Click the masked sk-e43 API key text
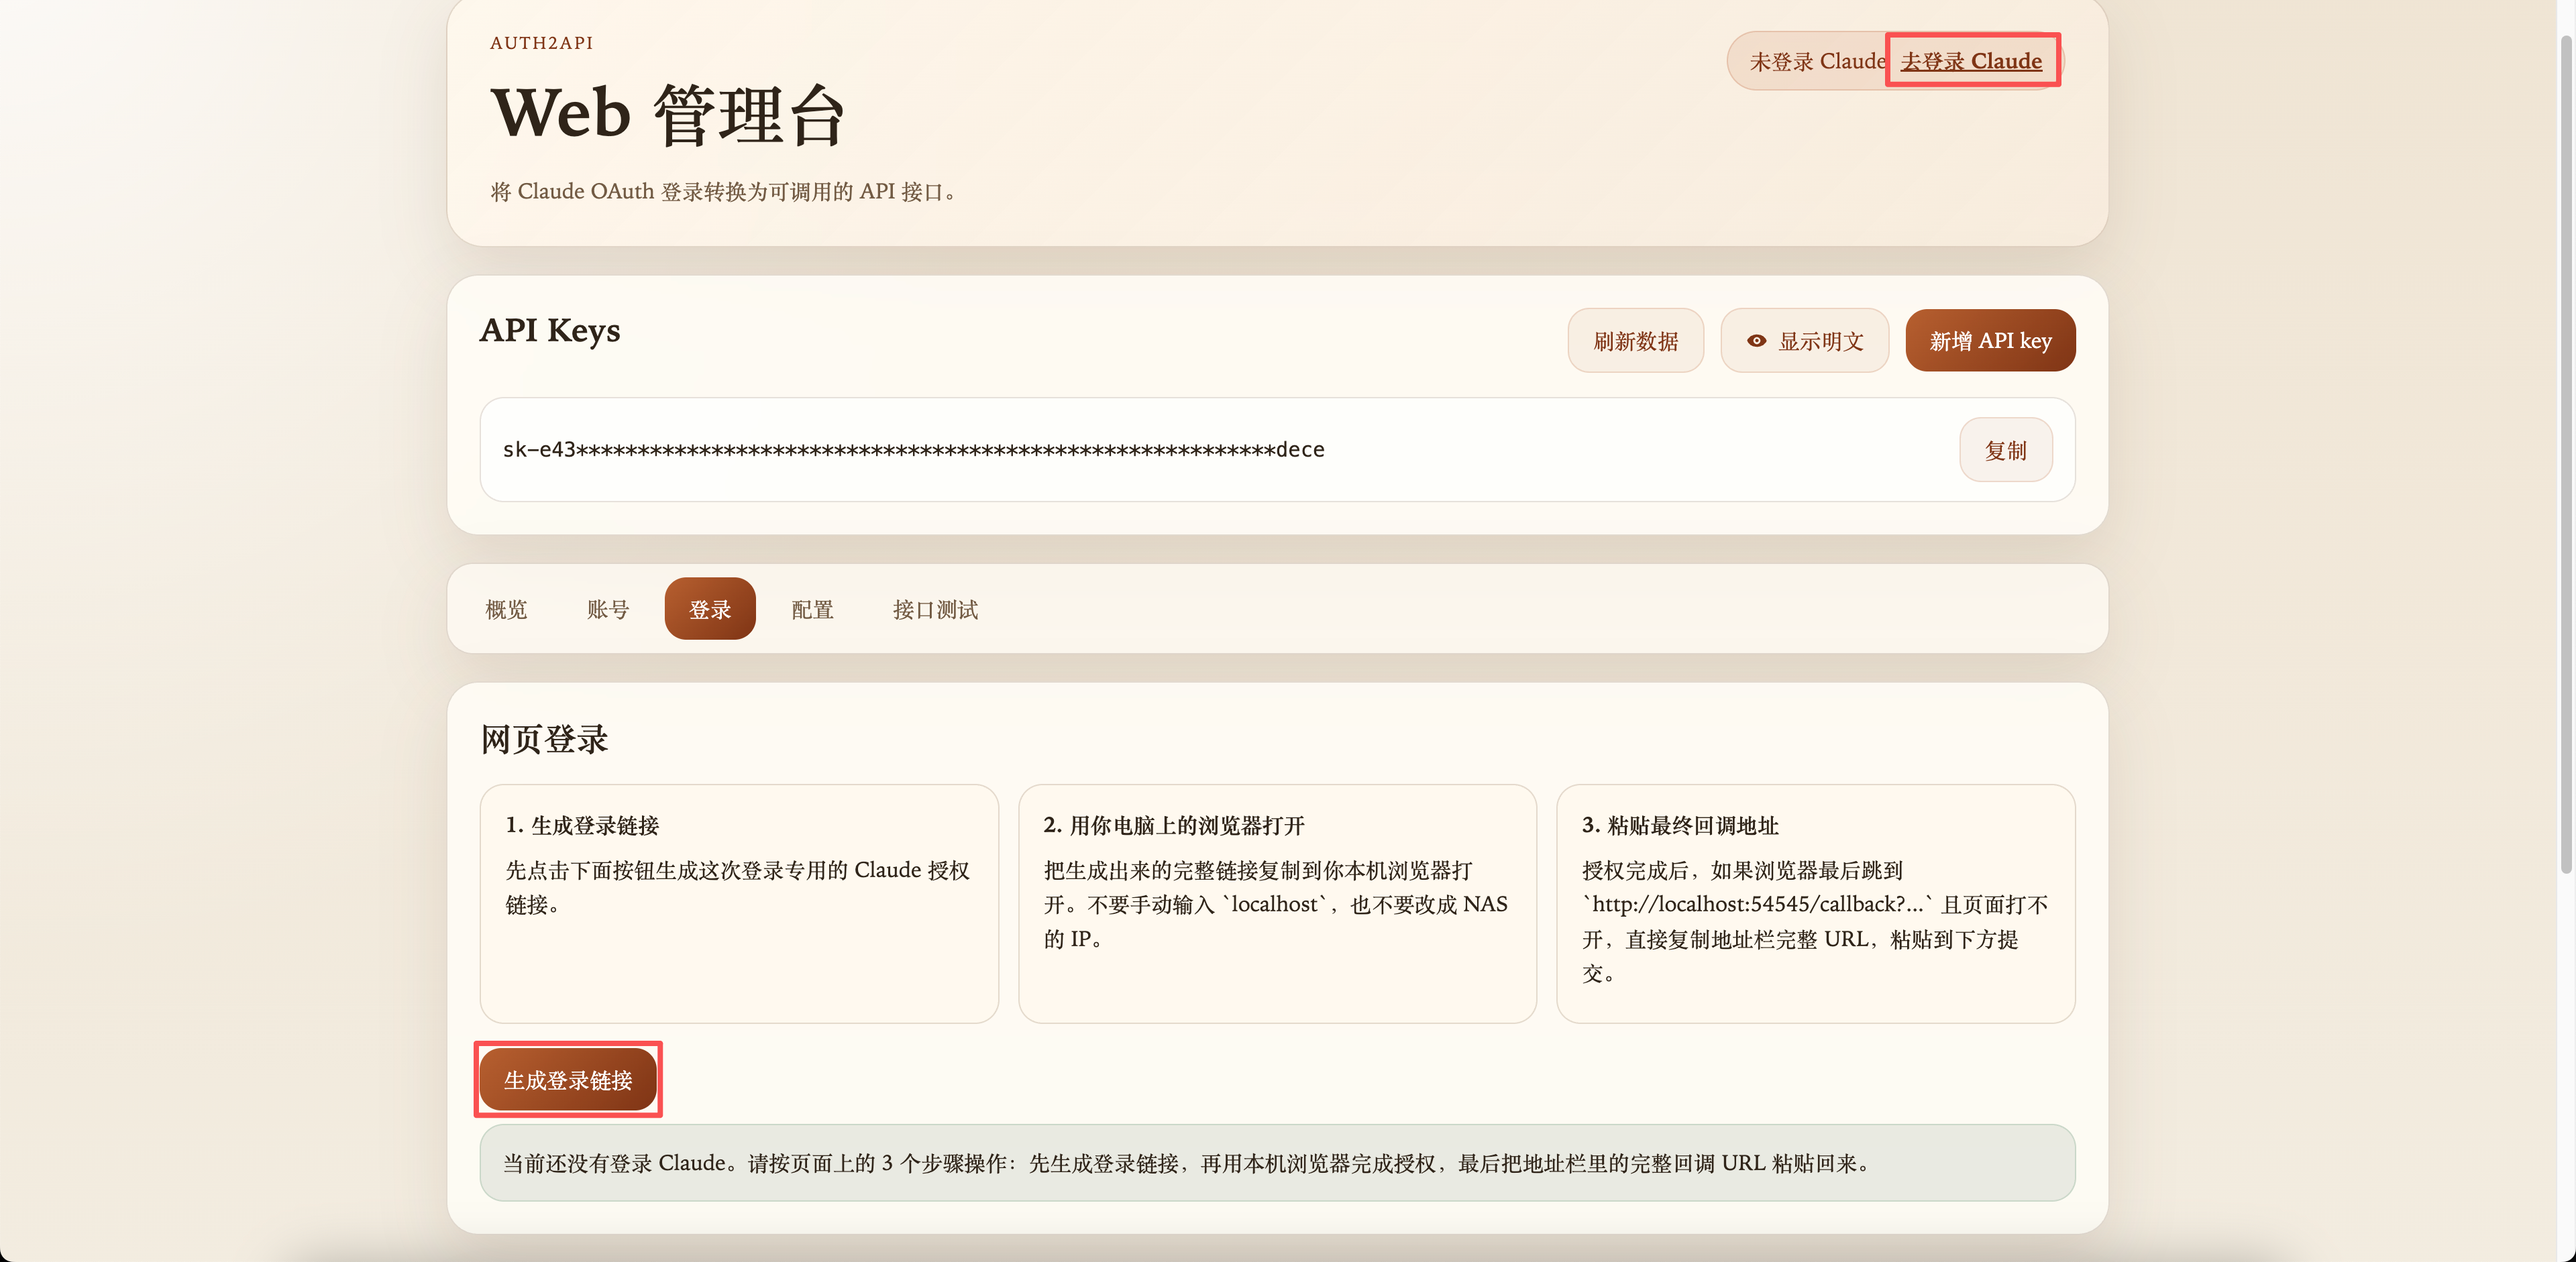 click(913, 450)
